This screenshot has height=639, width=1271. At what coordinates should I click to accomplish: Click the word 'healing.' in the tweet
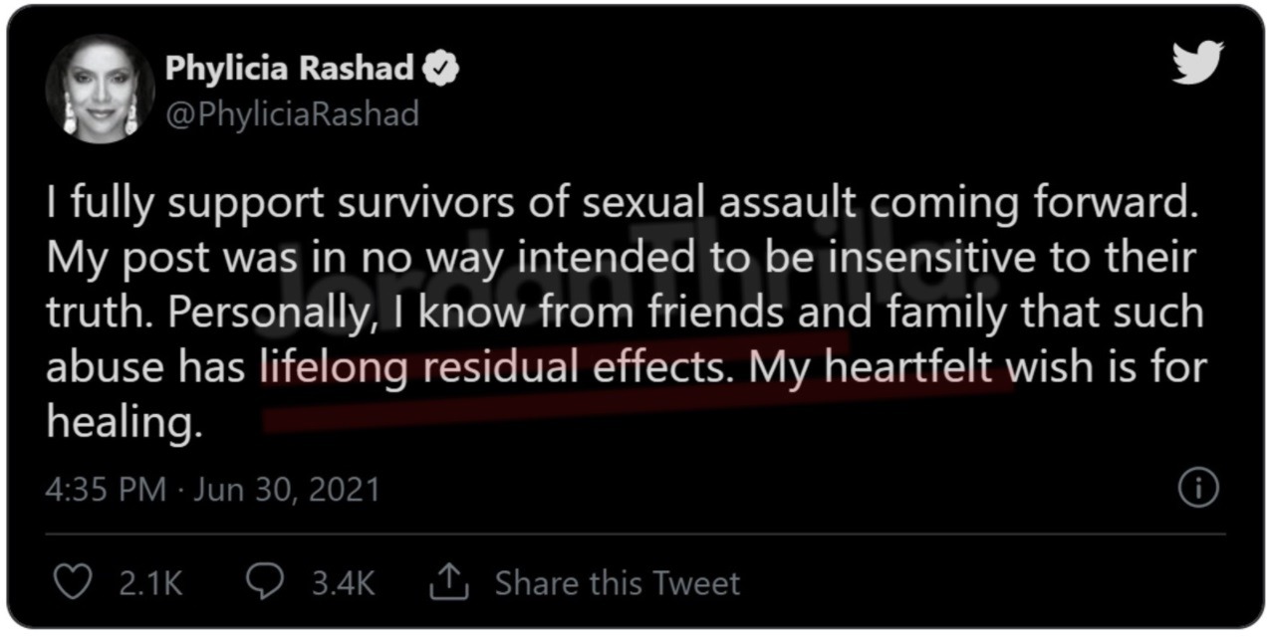(x=118, y=423)
